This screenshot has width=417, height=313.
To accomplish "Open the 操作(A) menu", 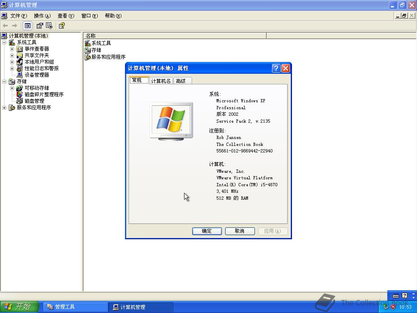I will [x=42, y=16].
